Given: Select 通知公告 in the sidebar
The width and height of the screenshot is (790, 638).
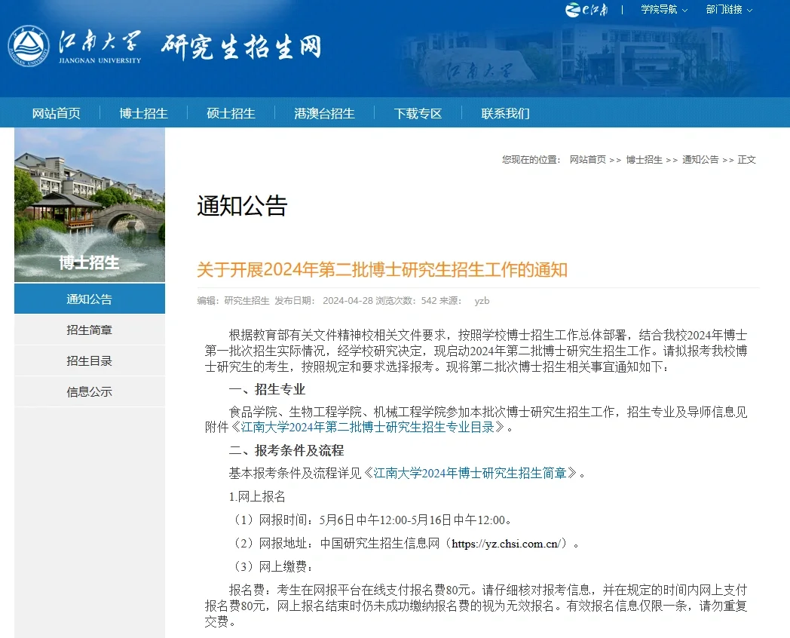Looking at the screenshot, I should pyautogui.click(x=90, y=299).
